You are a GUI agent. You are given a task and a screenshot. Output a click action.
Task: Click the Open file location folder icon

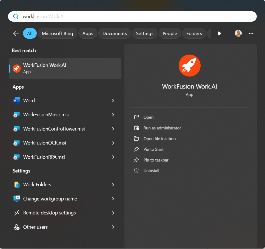(136, 138)
